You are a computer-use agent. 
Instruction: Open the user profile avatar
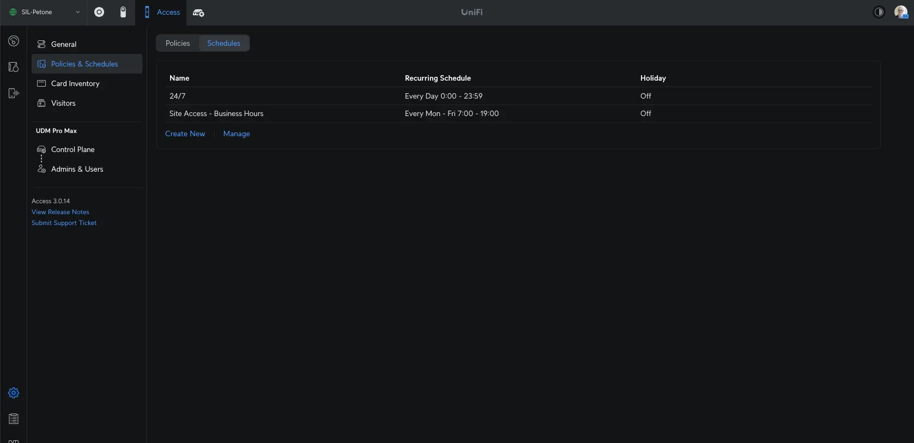tap(900, 12)
